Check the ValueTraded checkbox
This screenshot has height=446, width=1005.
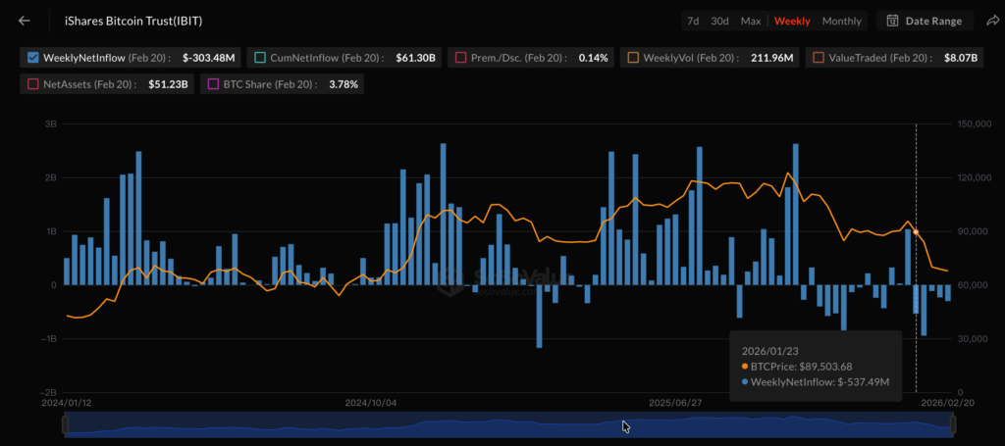coord(819,58)
